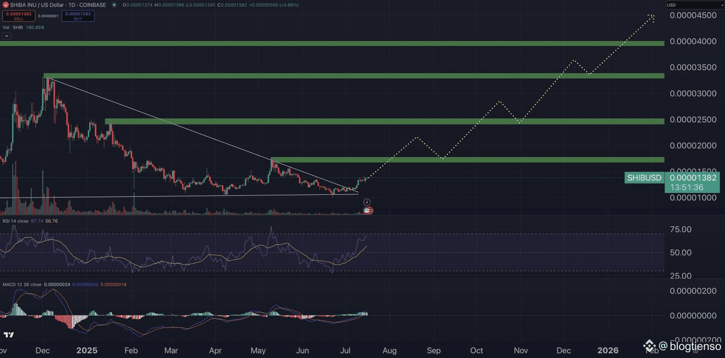Click the Oct label on time axis
The width and height of the screenshot is (725, 358).
coord(477,351)
